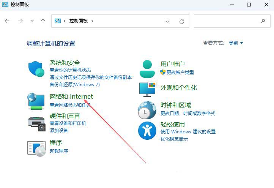274x188 pixels.
Task: Click the 用户帐户 person icon
Action: pyautogui.click(x=147, y=69)
